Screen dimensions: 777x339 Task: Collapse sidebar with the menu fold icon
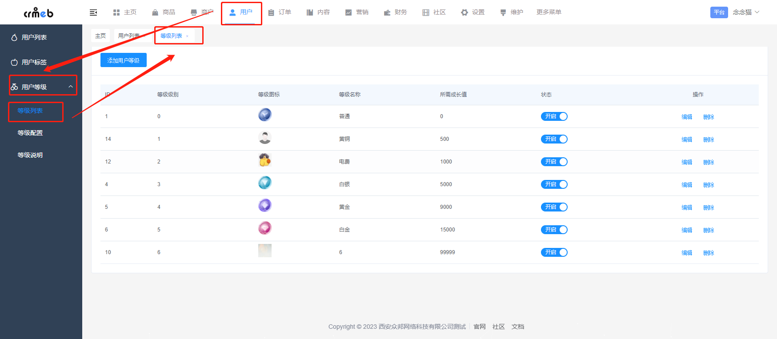(x=93, y=12)
